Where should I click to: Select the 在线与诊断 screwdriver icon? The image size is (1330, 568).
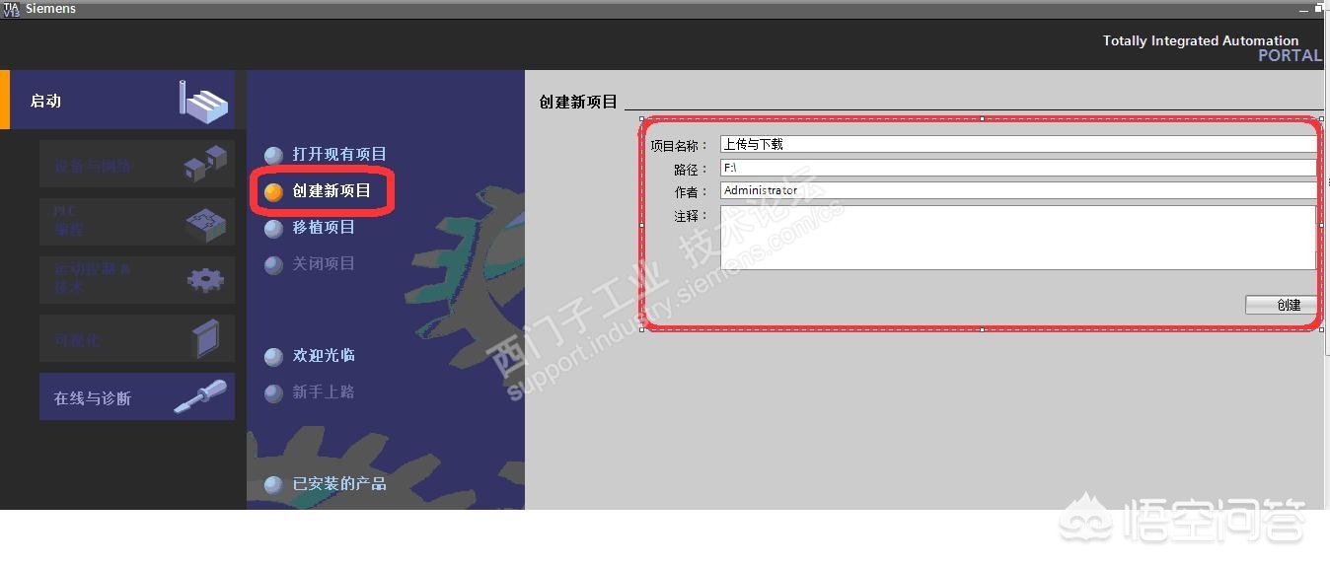tap(204, 395)
